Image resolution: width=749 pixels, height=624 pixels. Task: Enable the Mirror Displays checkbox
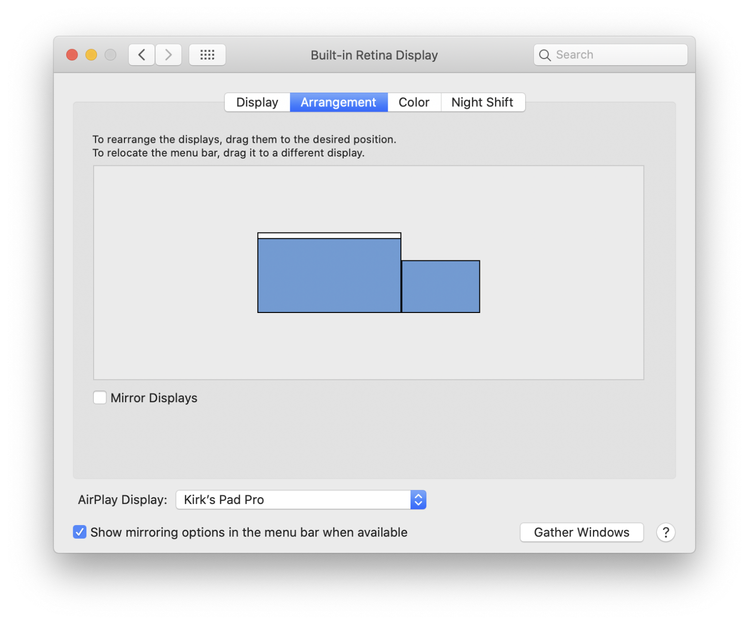click(x=99, y=398)
